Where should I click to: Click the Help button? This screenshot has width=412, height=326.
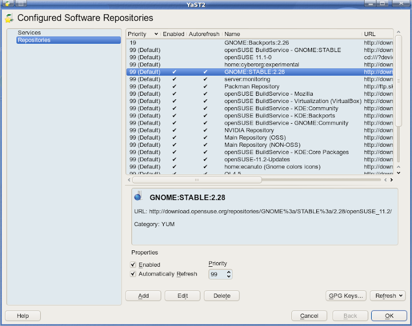[23, 316]
